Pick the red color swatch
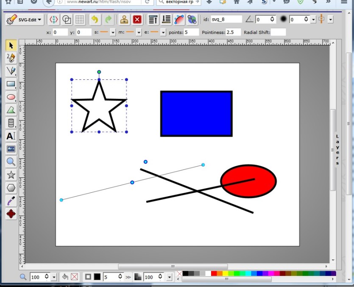Image resolution: width=354 pixels, height=287 pixels. click(214, 273)
